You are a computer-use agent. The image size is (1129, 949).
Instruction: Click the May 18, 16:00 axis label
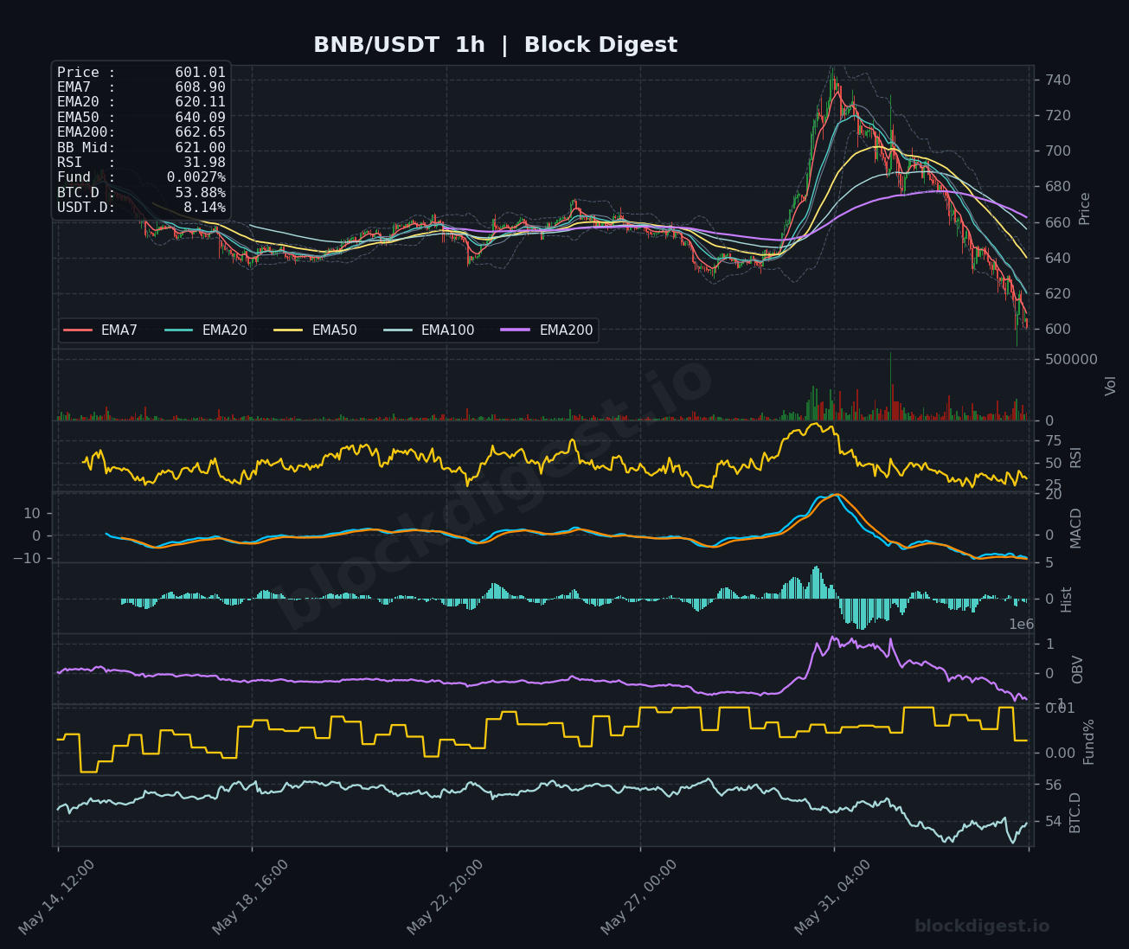tap(251, 897)
